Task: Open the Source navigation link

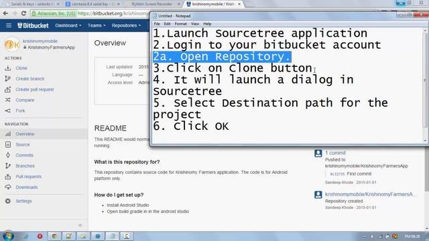Action: [x=22, y=145]
